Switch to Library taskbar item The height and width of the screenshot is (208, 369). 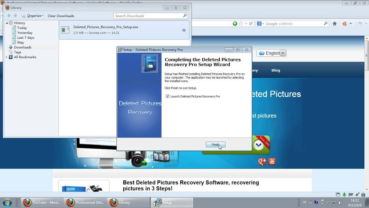click(x=128, y=203)
